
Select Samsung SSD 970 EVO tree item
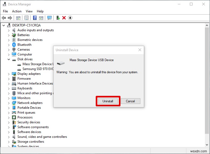[38, 69]
